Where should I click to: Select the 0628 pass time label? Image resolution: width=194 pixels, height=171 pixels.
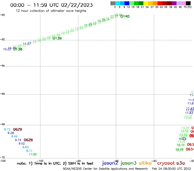pyautogui.click(x=28, y=140)
